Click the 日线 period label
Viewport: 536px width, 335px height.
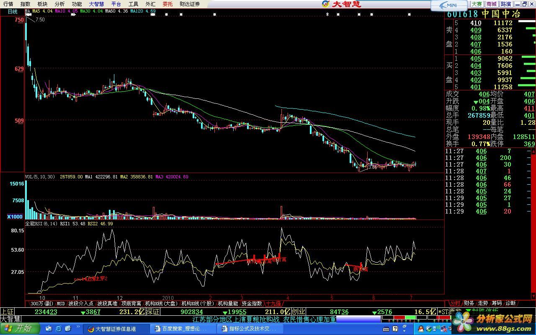point(13,12)
